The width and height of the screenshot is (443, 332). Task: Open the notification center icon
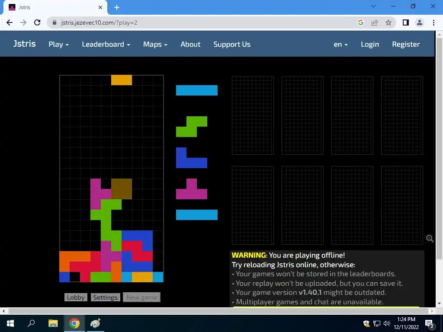pyautogui.click(x=429, y=323)
